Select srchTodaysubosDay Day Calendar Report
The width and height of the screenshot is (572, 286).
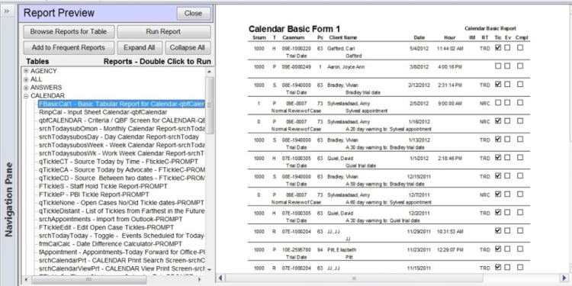tap(118, 137)
